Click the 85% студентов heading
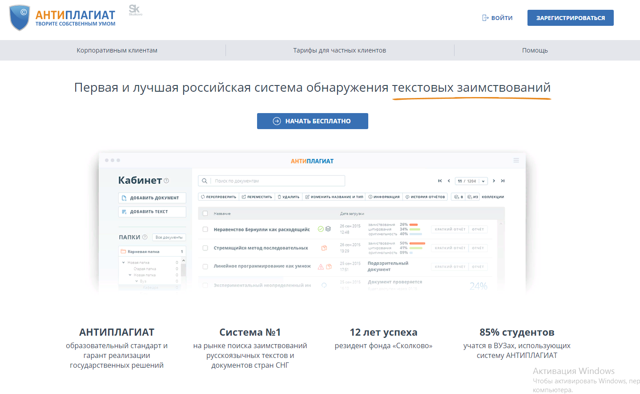The height and width of the screenshot is (394, 640). 517,332
